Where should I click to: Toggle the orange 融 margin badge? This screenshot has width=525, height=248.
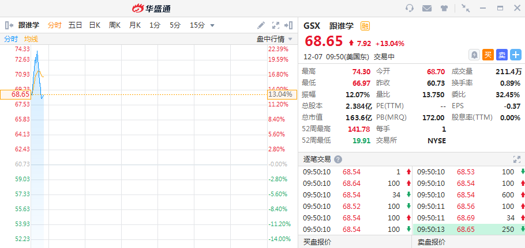[x=365, y=26]
